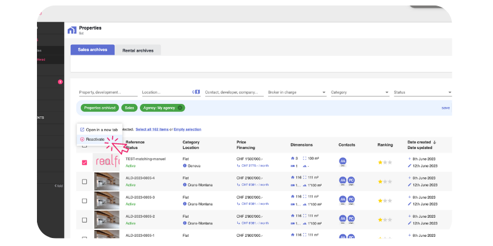Click the Ranking column header

[385, 145]
